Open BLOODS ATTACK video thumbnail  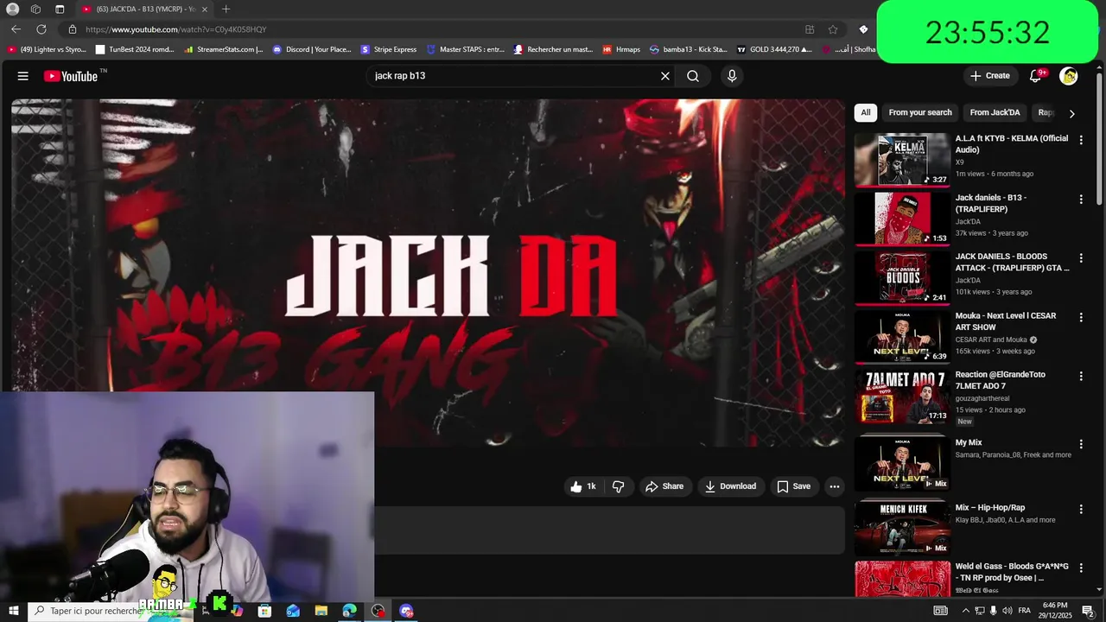902,277
